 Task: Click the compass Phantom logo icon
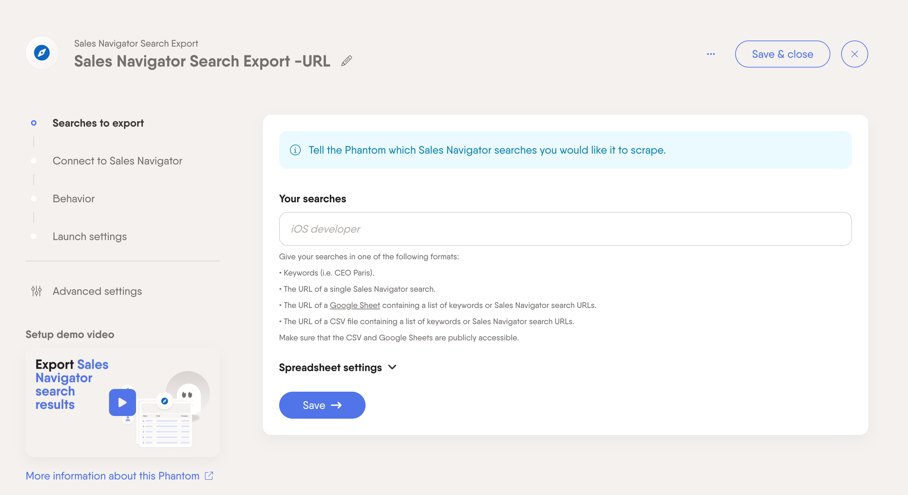42,53
